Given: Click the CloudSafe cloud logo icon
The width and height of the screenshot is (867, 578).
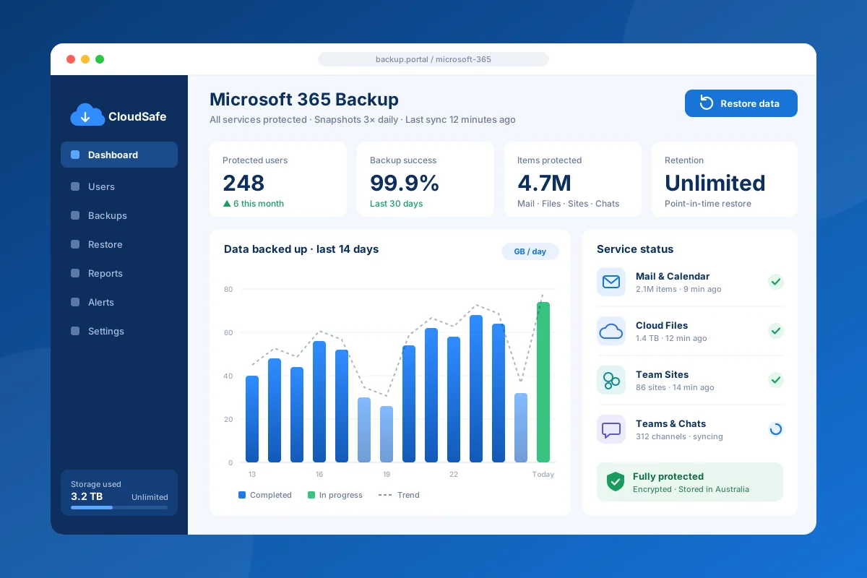Looking at the screenshot, I should click(87, 116).
